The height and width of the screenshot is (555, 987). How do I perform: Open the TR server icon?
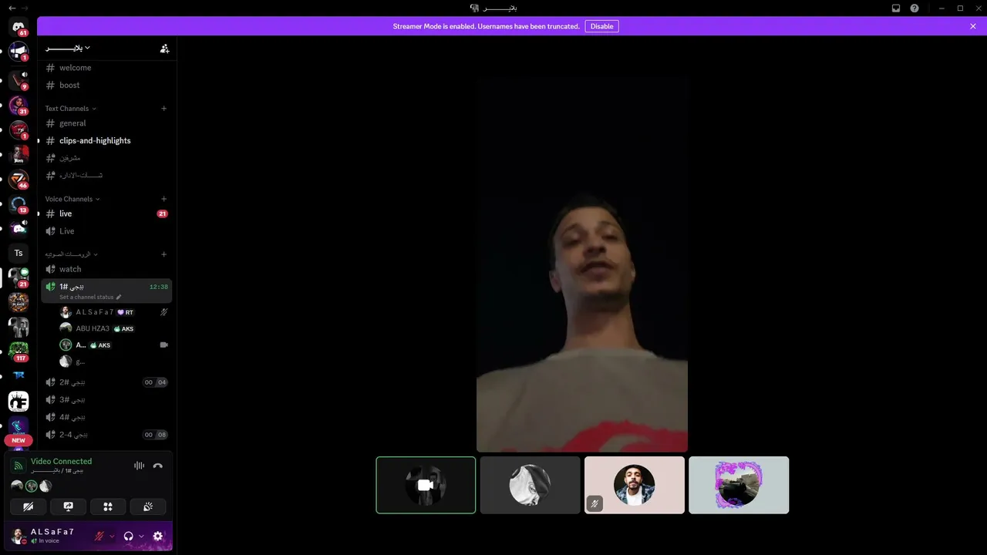point(19,376)
